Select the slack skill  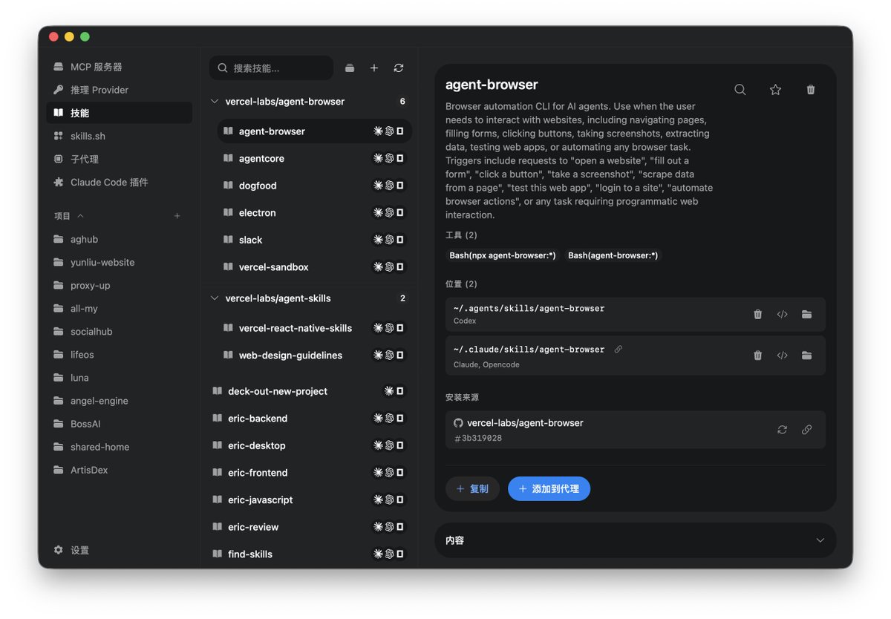(x=314, y=240)
